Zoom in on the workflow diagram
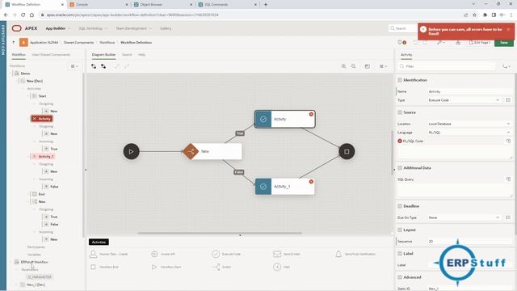 pos(343,66)
